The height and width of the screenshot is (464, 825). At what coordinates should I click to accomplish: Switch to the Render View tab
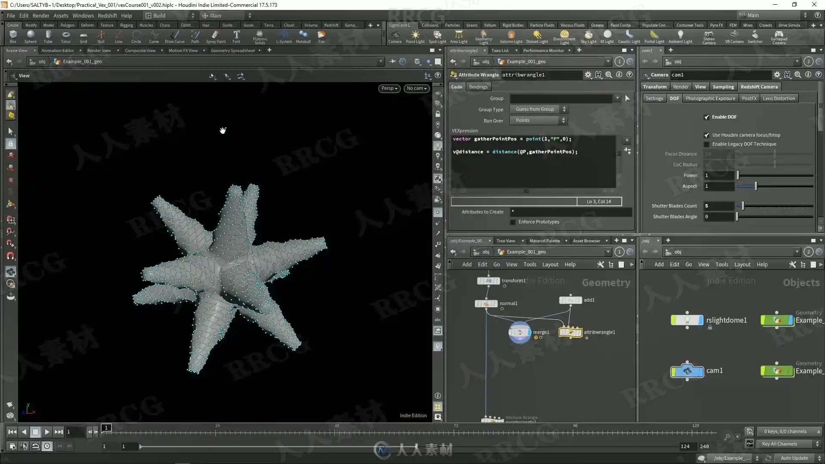tap(99, 50)
